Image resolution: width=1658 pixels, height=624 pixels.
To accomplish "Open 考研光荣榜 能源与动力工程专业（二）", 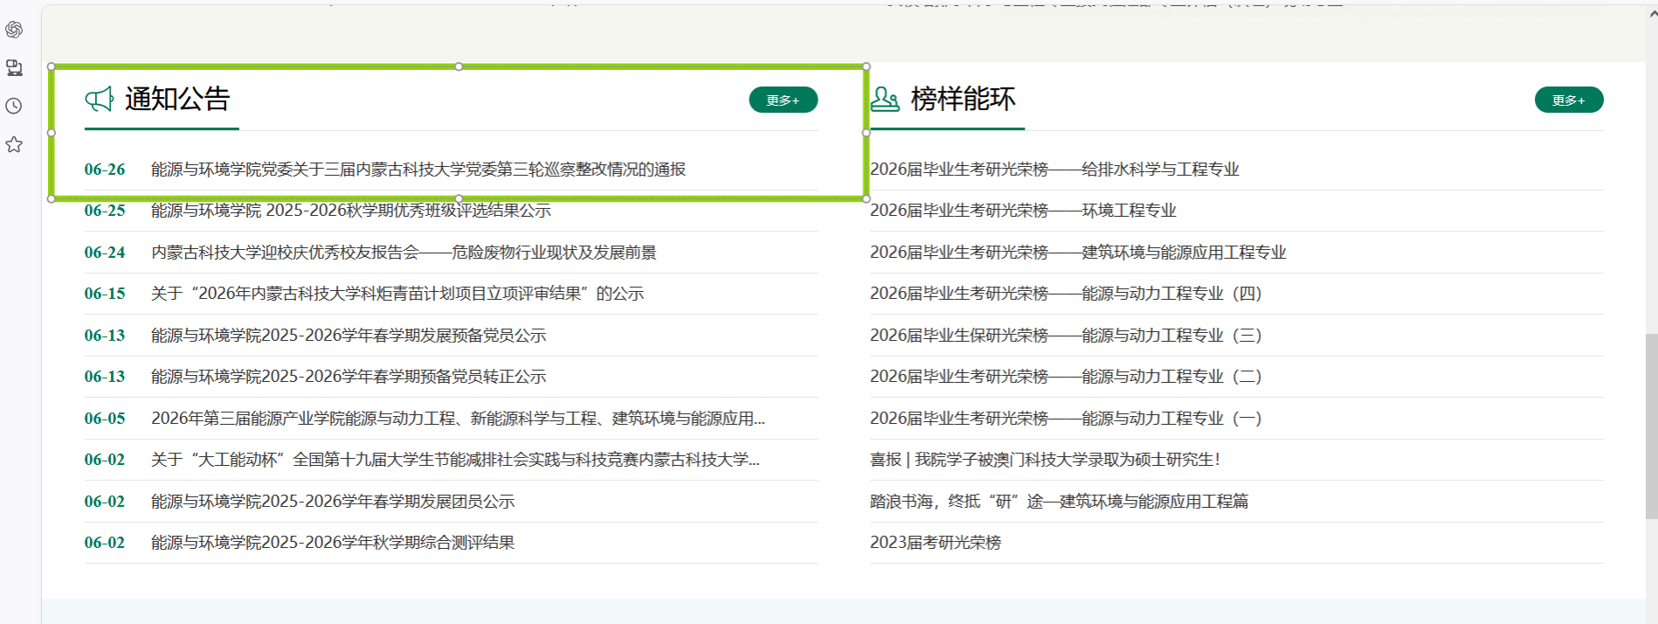I will (x=1066, y=377).
